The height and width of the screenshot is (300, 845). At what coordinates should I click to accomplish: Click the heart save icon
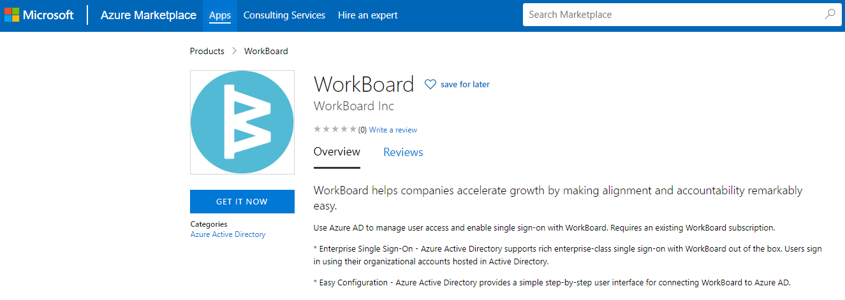(x=430, y=84)
